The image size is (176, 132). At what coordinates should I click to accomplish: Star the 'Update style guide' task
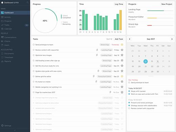(x=122, y=71)
